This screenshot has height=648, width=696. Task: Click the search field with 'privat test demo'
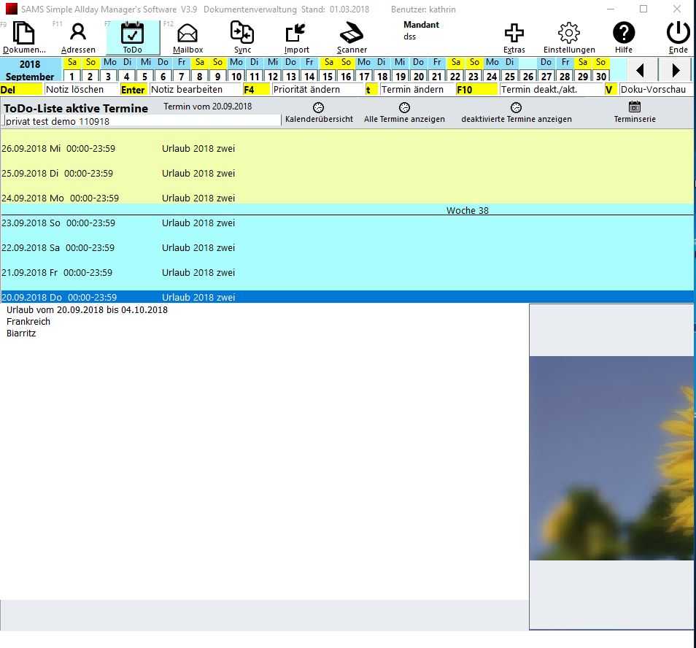click(x=141, y=121)
